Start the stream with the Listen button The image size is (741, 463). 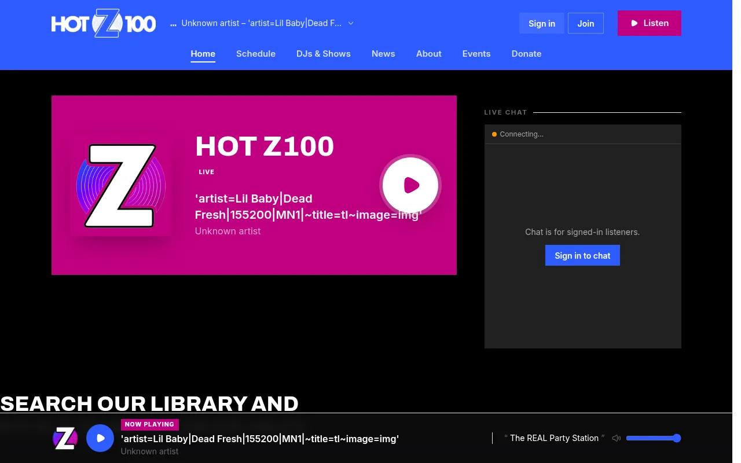650,23
